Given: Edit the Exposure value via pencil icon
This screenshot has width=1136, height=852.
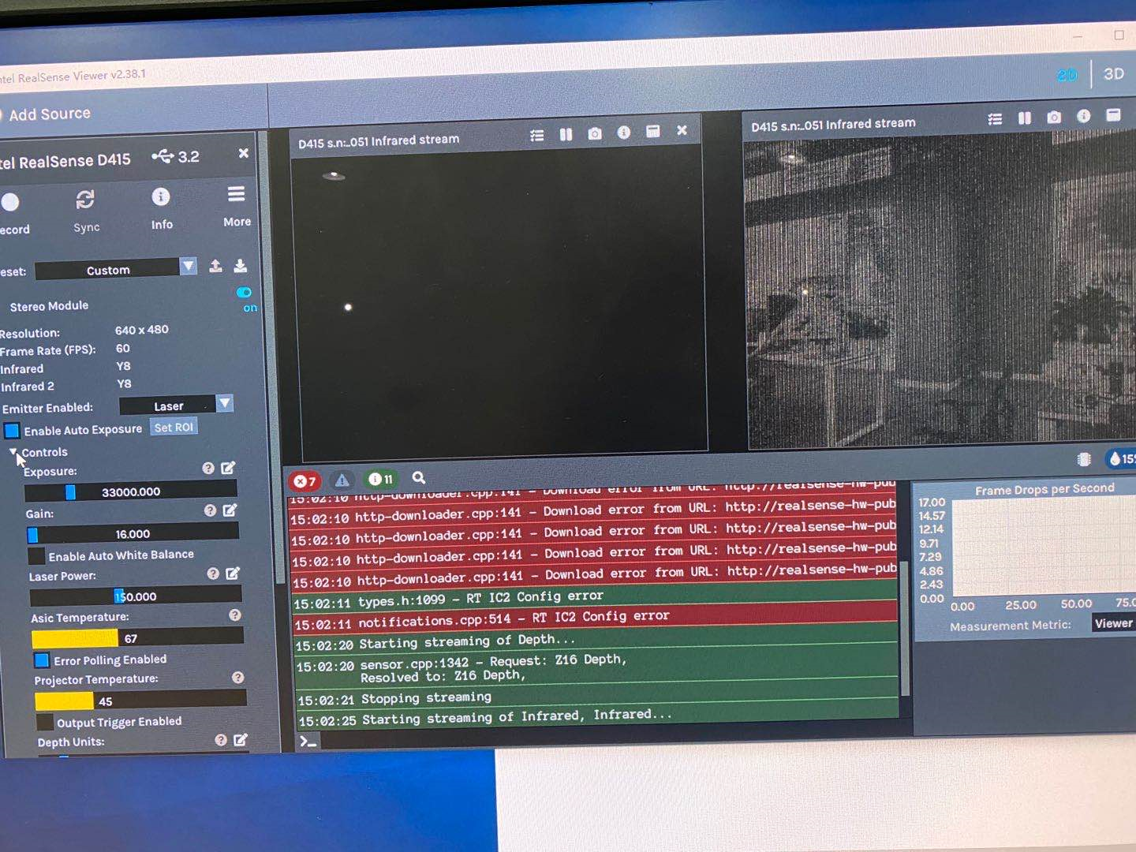Looking at the screenshot, I should [228, 468].
